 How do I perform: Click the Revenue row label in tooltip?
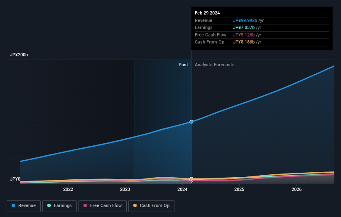pos(204,20)
